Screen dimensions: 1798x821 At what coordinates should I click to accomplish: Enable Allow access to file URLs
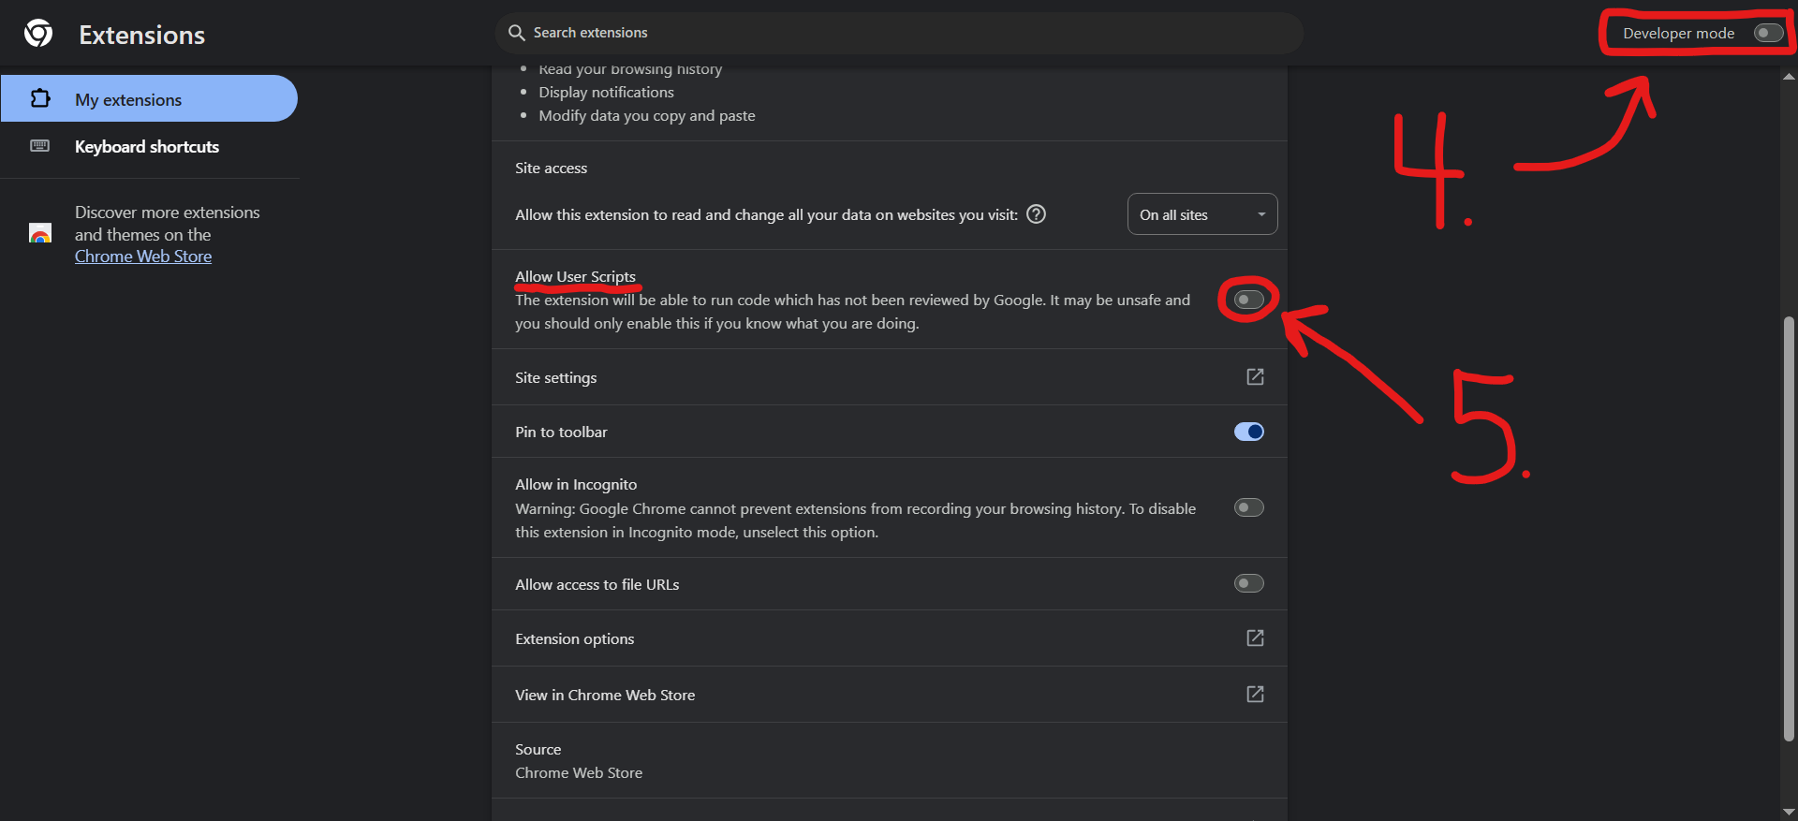(1248, 583)
